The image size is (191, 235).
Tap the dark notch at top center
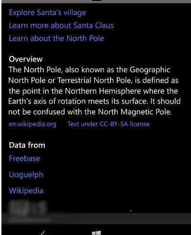96,0
